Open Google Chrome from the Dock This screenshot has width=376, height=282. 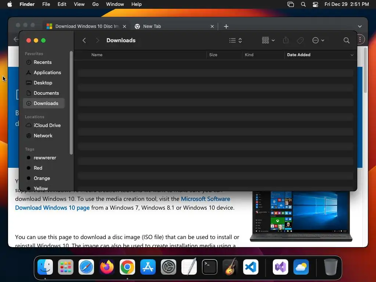click(127, 267)
